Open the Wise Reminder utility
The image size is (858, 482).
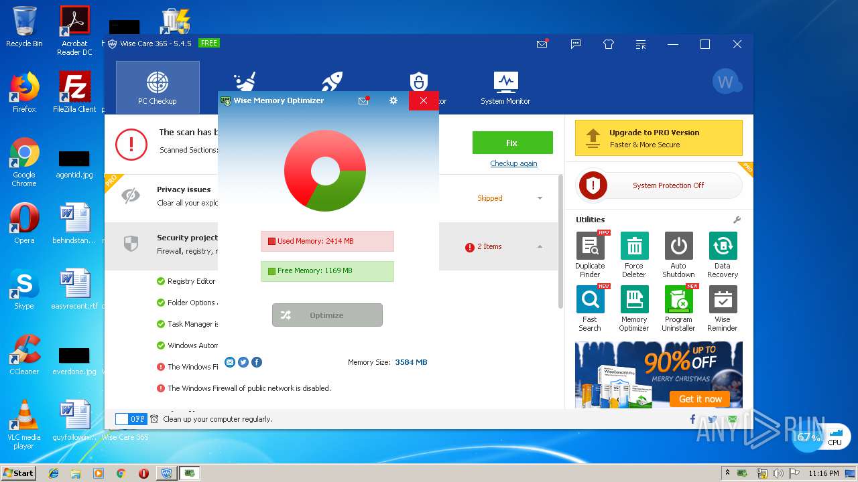pyautogui.click(x=723, y=309)
